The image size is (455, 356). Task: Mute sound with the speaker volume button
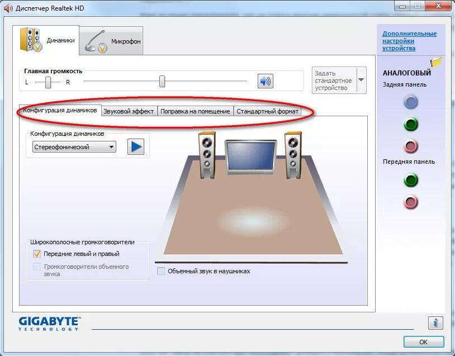265,81
